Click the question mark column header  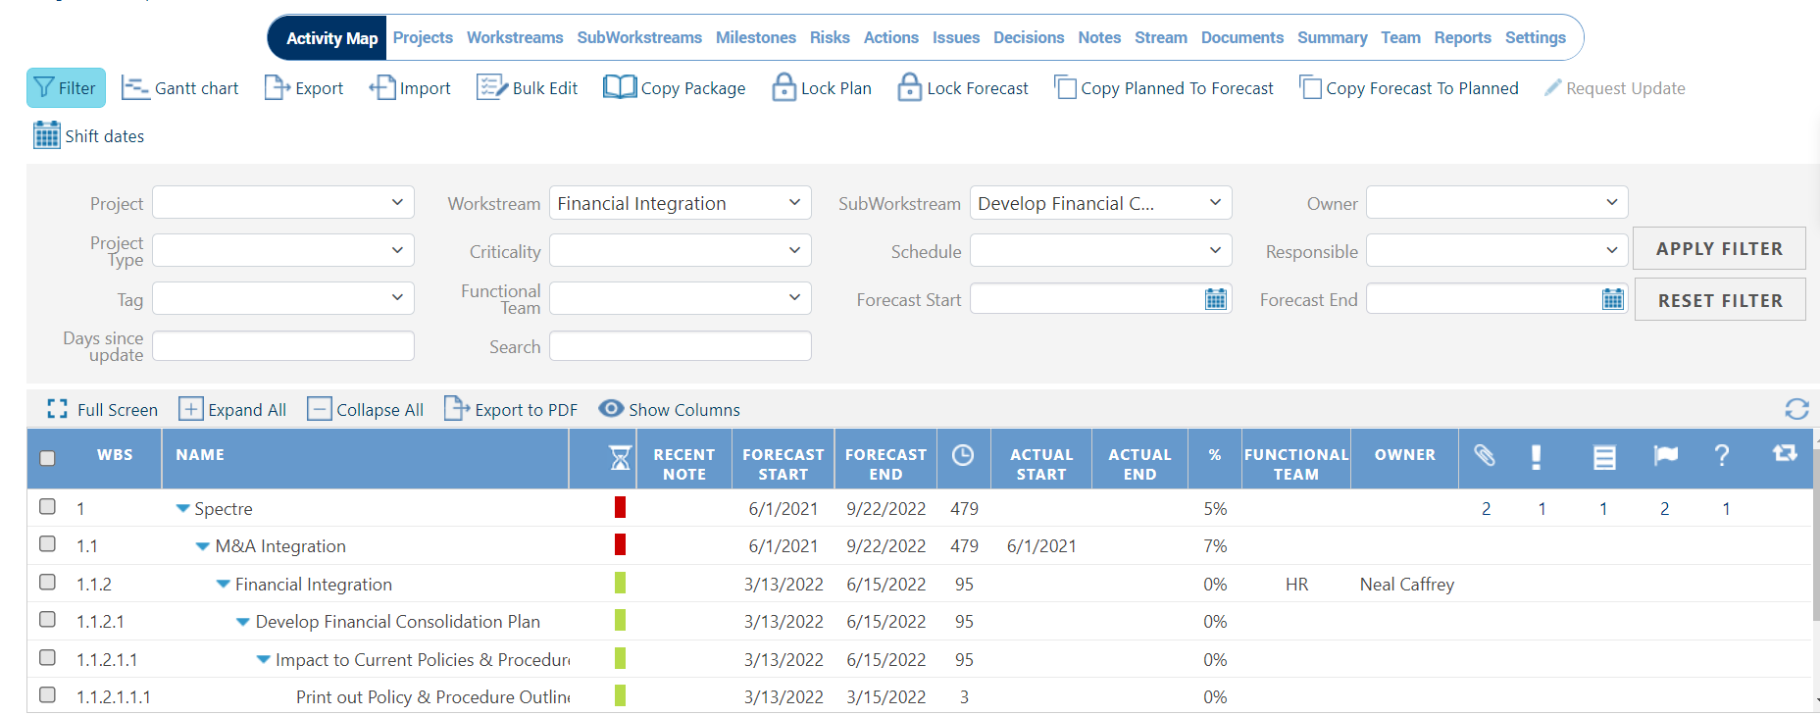pos(1721,455)
